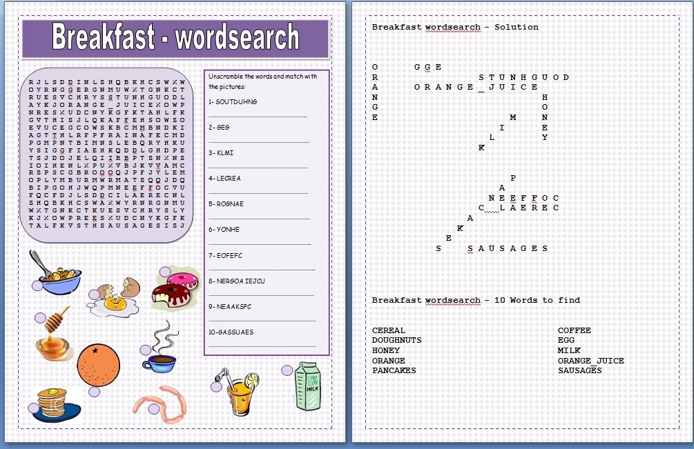The width and height of the screenshot is (694, 449).
Task: Click ORANGE_JUICE in the word list
Action: (591, 361)
